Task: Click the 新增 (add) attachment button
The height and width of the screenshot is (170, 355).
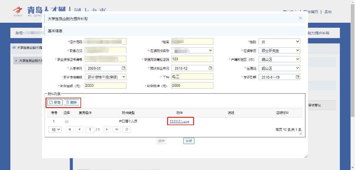Action: click(x=55, y=102)
